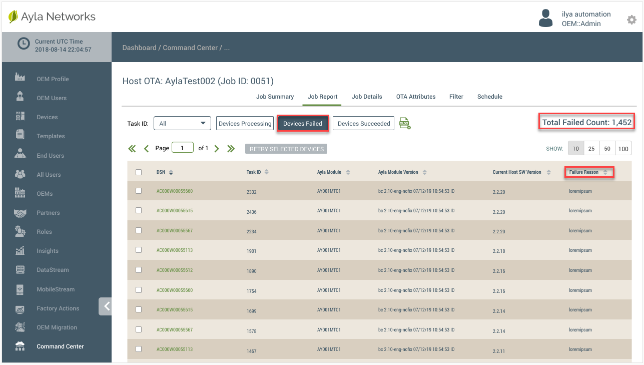Toggle the select-all header checkbox
The height and width of the screenshot is (365, 644).
point(139,172)
